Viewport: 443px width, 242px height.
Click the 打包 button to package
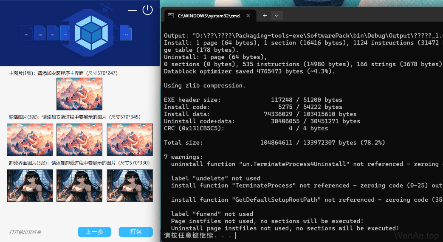(x=135, y=232)
